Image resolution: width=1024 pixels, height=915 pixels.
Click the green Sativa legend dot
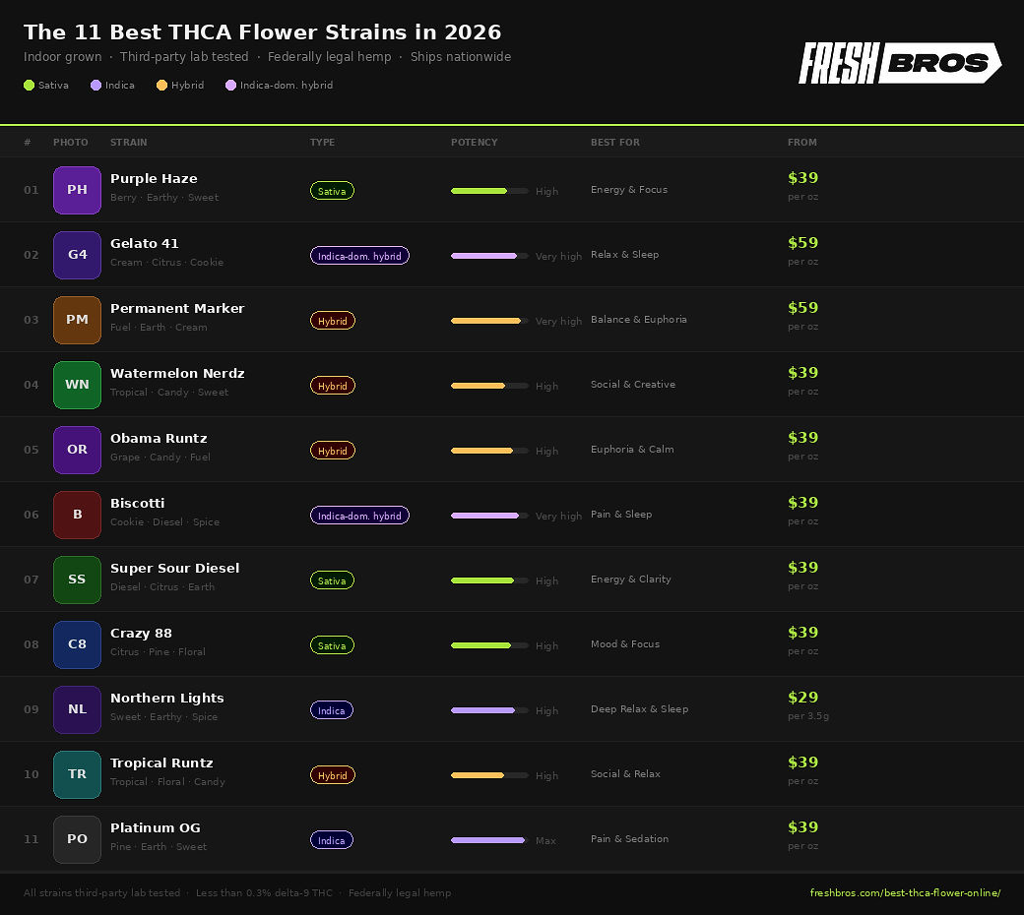click(x=29, y=85)
